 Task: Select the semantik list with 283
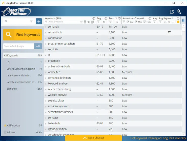click(x=23, y=89)
